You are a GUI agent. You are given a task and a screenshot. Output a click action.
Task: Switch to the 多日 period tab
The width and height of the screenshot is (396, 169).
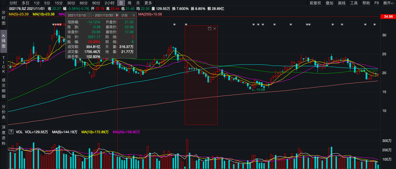click(25, 3)
